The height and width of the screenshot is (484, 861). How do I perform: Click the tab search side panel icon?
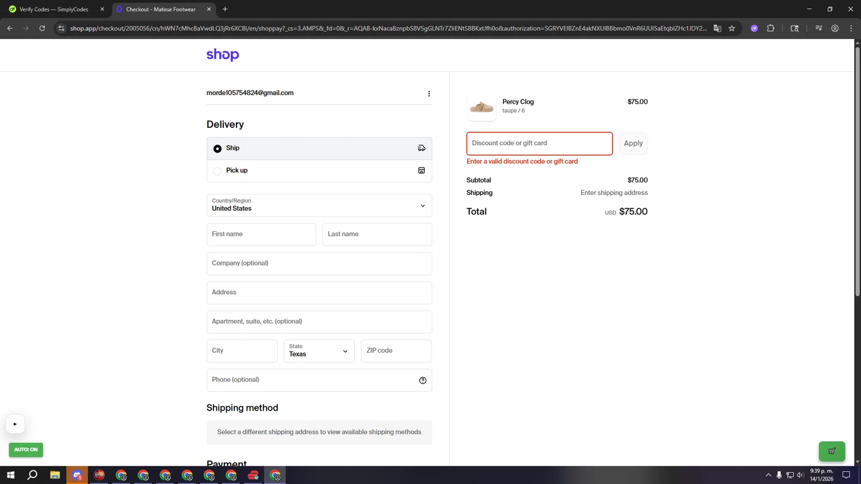pyautogui.click(x=794, y=28)
